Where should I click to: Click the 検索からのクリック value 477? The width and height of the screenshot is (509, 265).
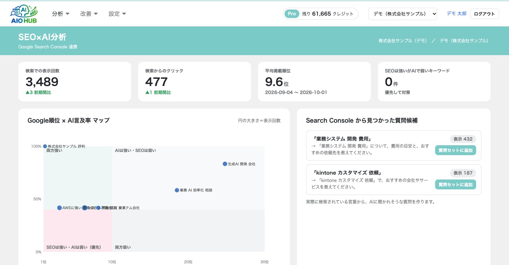point(156,82)
